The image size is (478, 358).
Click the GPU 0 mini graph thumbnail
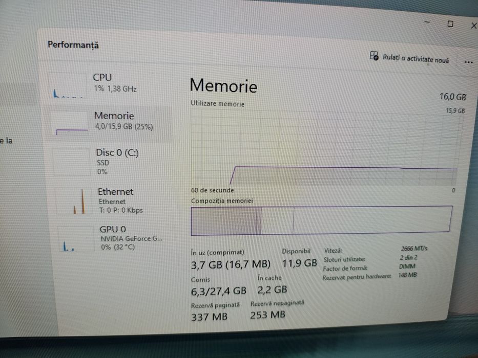coord(76,239)
